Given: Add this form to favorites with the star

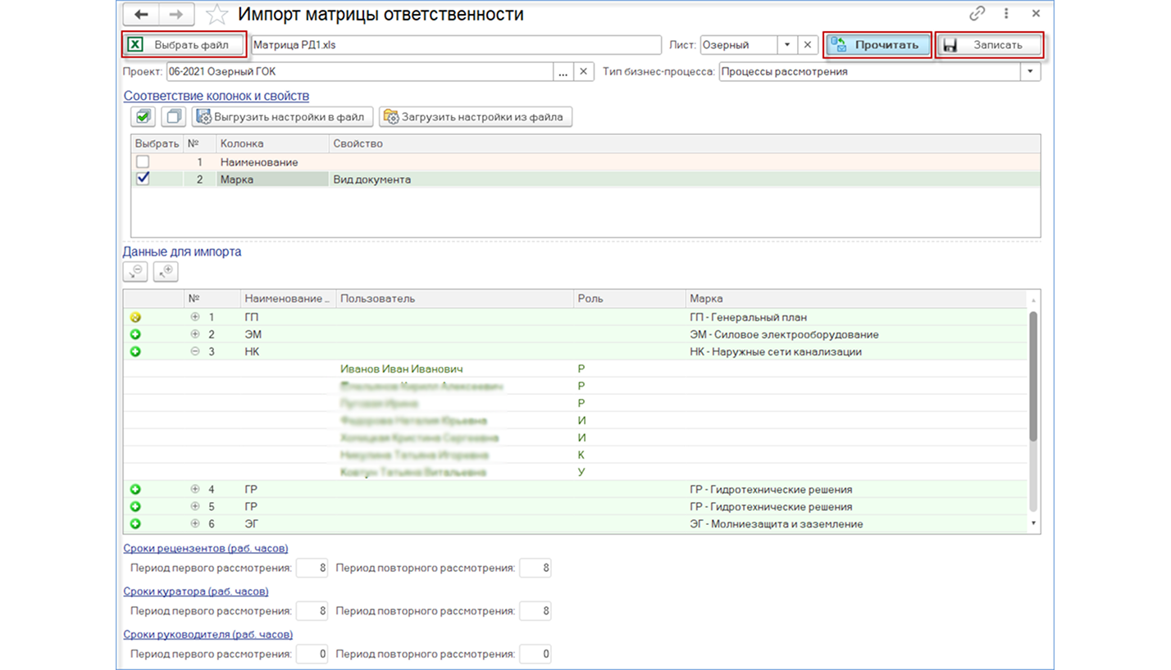Looking at the screenshot, I should [216, 14].
